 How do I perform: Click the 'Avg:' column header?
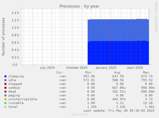[118, 73]
